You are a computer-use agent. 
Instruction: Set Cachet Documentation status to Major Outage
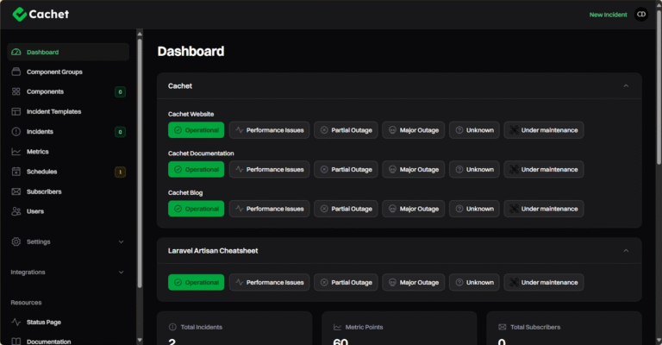(x=414, y=170)
